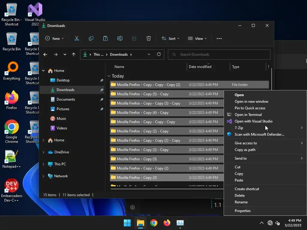
Task: Collapse the Today group
Action: [109, 76]
